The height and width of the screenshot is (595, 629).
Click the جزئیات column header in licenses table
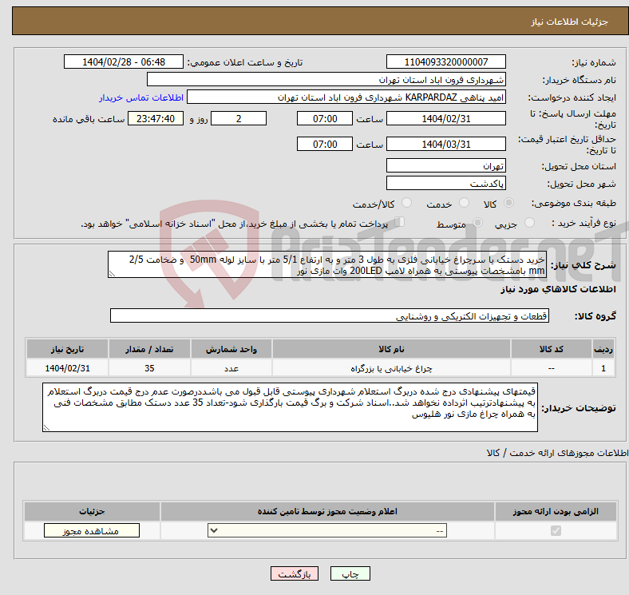tap(92, 511)
